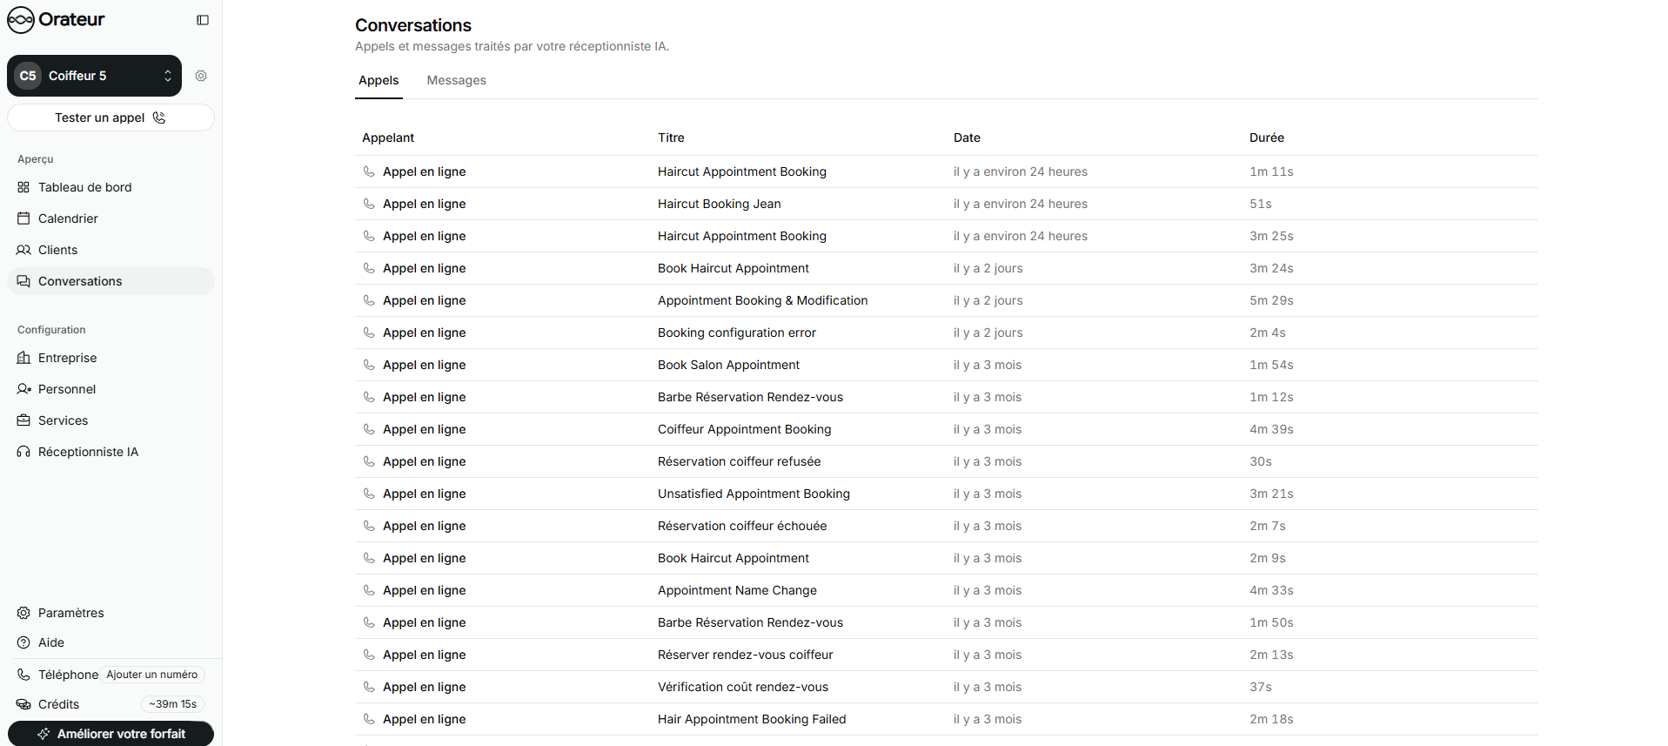Click the Orateur logo icon
This screenshot has width=1668, height=746.
click(20, 19)
